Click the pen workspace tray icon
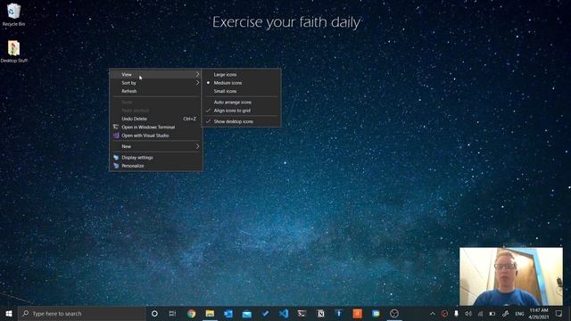The height and width of the screenshot is (321, 571). (x=505, y=313)
